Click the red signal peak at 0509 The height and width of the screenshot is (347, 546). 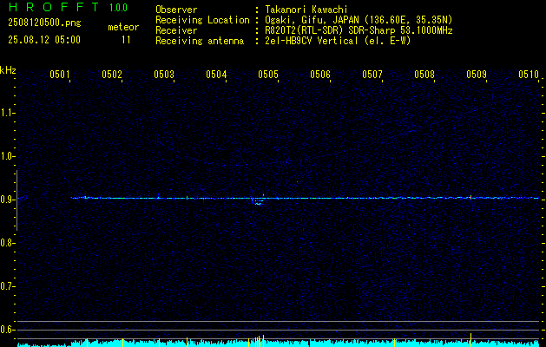pos(470,197)
